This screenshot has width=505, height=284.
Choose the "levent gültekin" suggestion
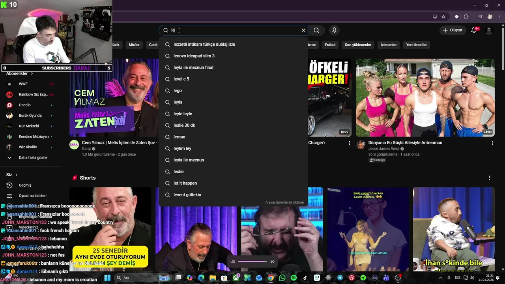233,195
